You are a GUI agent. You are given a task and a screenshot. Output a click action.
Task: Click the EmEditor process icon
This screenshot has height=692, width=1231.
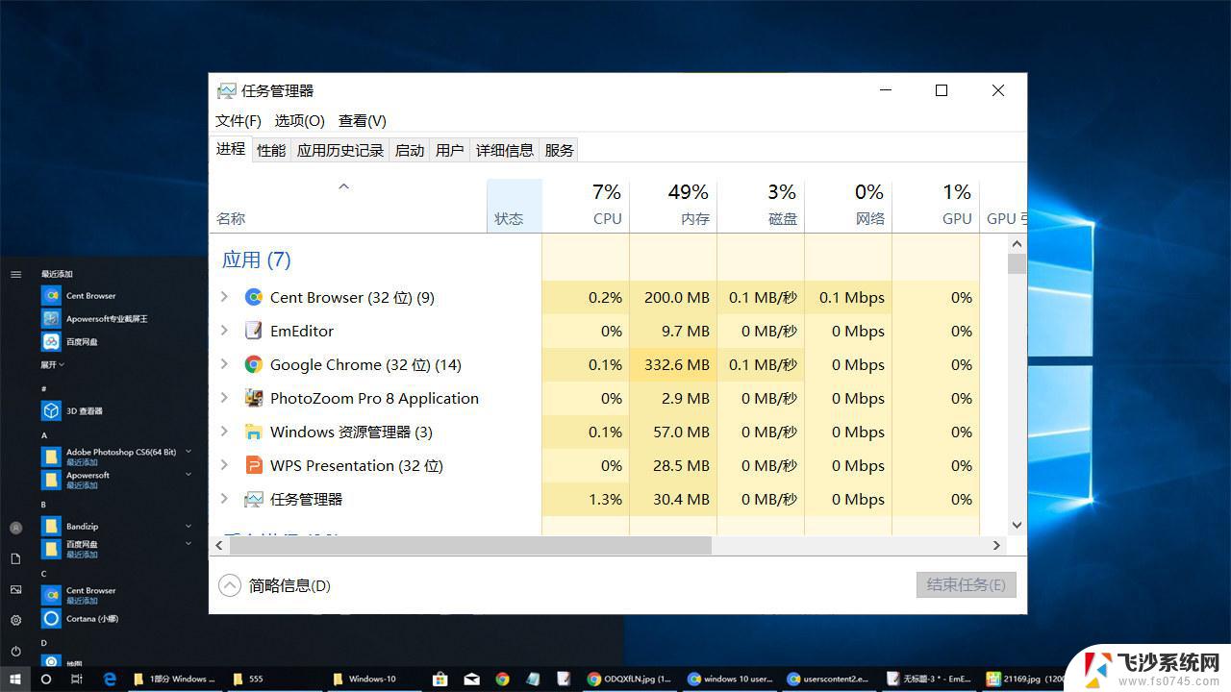[254, 331]
